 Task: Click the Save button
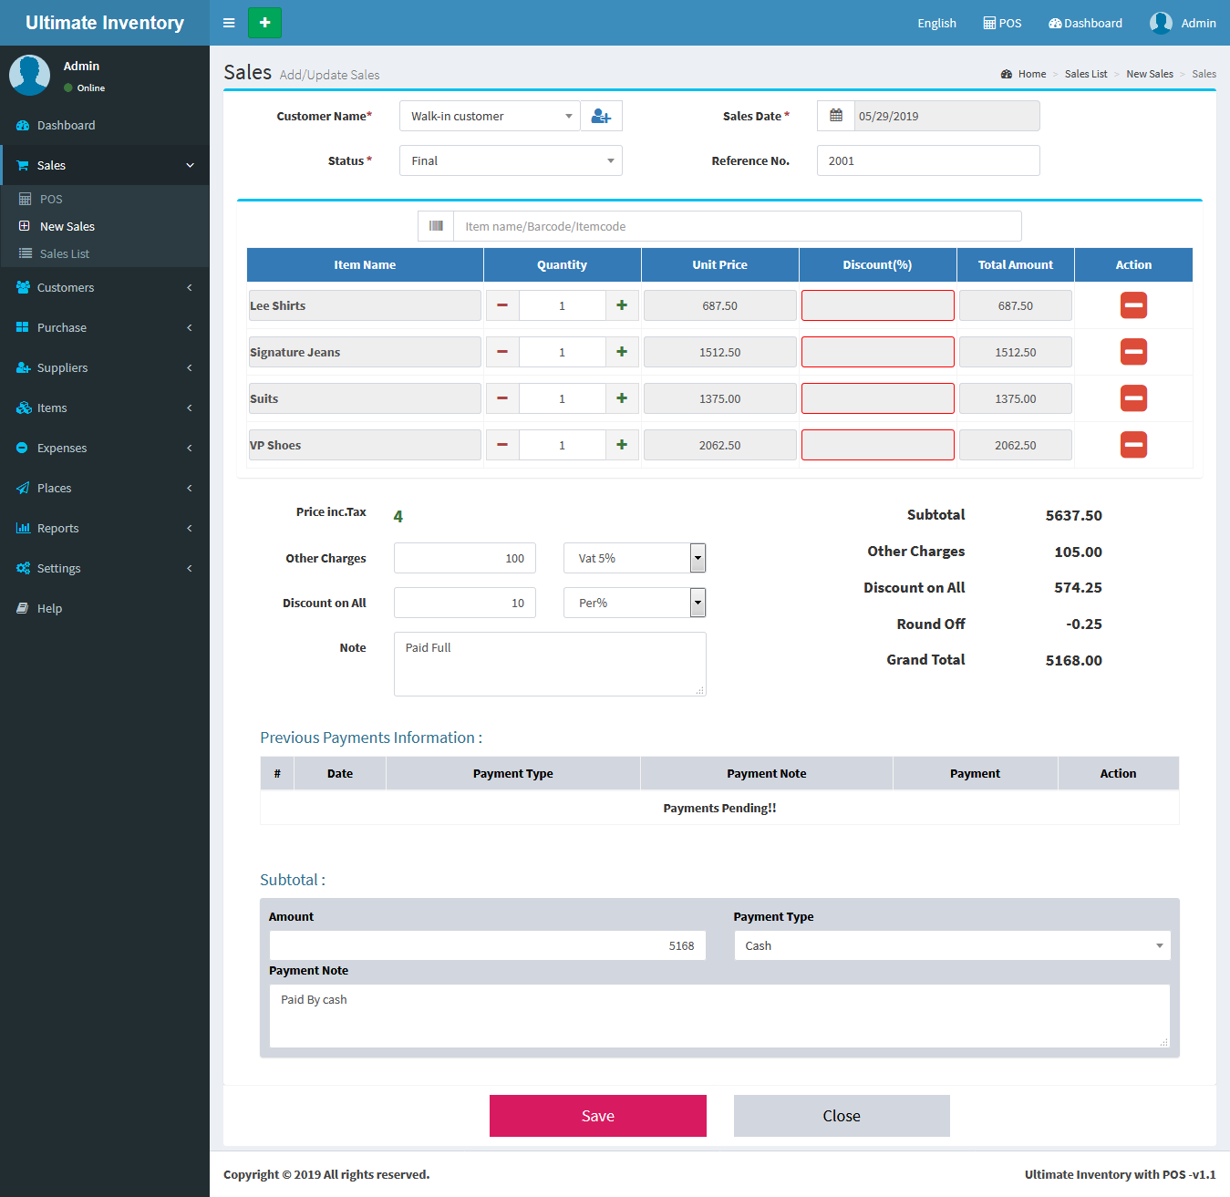coord(597,1116)
